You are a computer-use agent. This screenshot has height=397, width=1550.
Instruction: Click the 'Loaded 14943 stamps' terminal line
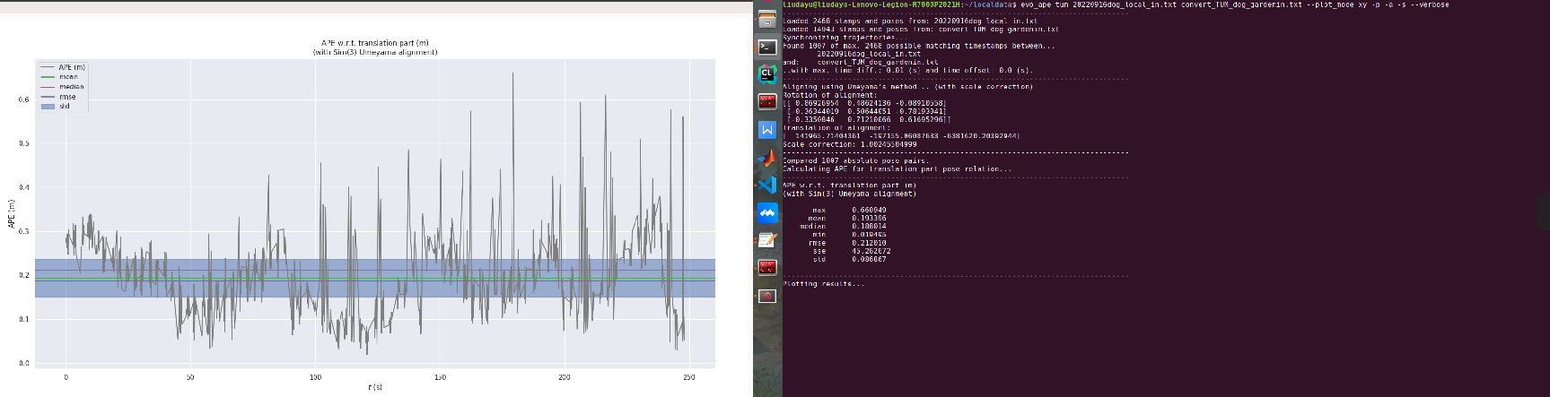point(921,29)
